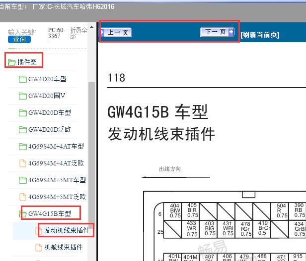Go to next page with 下一页

(217, 32)
